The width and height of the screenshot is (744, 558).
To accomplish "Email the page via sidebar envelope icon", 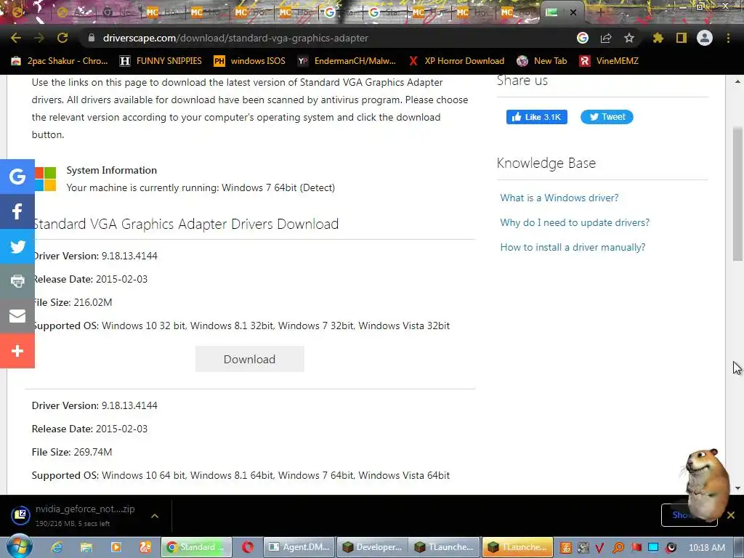I will [17, 315].
